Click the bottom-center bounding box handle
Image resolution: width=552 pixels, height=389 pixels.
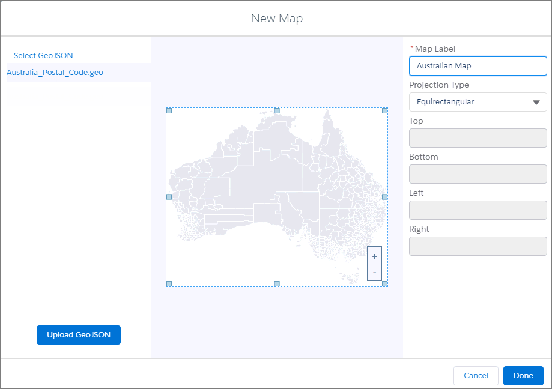click(277, 283)
